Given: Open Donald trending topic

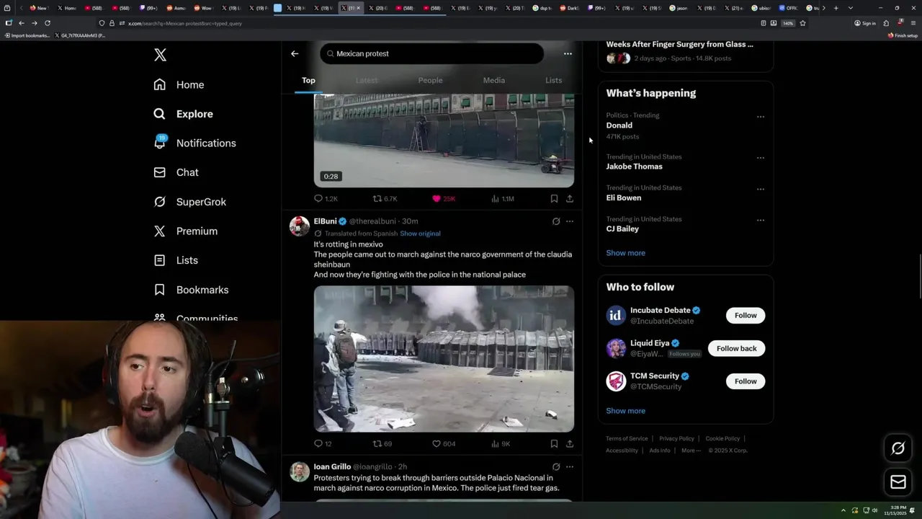Looking at the screenshot, I should click(x=619, y=125).
